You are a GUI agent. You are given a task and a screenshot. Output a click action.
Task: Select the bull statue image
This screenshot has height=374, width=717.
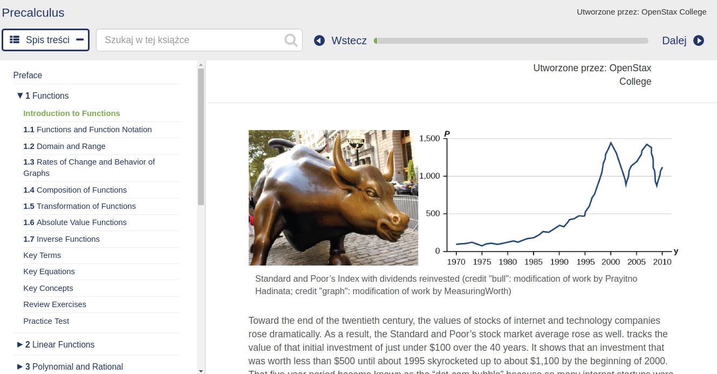point(333,198)
